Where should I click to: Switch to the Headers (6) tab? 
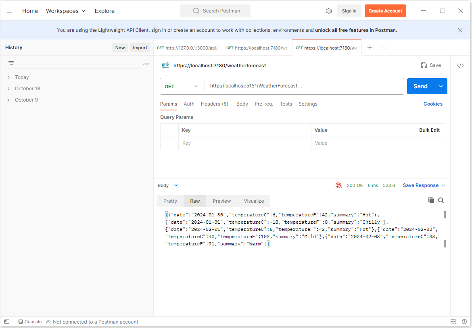(x=214, y=104)
